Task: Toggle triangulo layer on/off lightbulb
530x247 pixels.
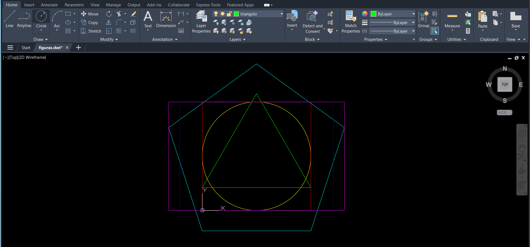Action: [216, 14]
